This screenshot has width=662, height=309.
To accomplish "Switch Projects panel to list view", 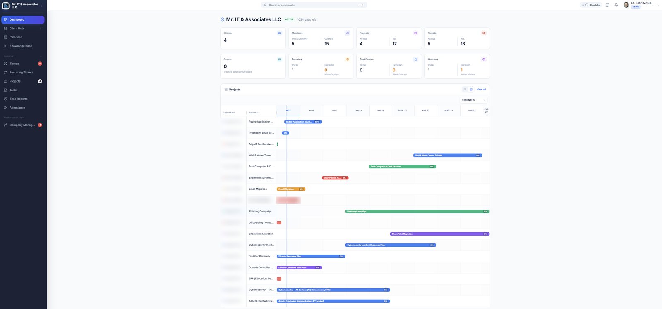I will click(x=465, y=90).
